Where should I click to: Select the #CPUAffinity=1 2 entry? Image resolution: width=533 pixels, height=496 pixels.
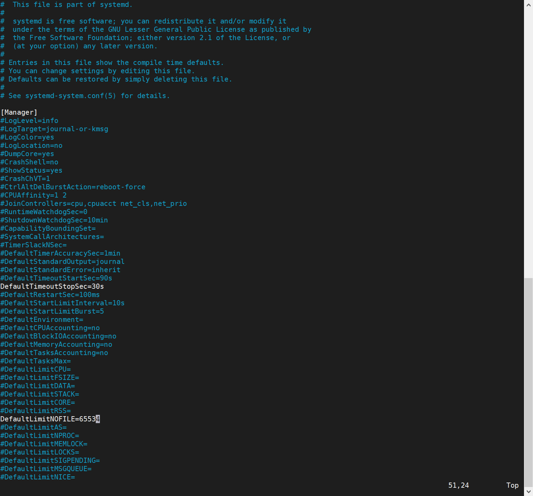pyautogui.click(x=33, y=195)
